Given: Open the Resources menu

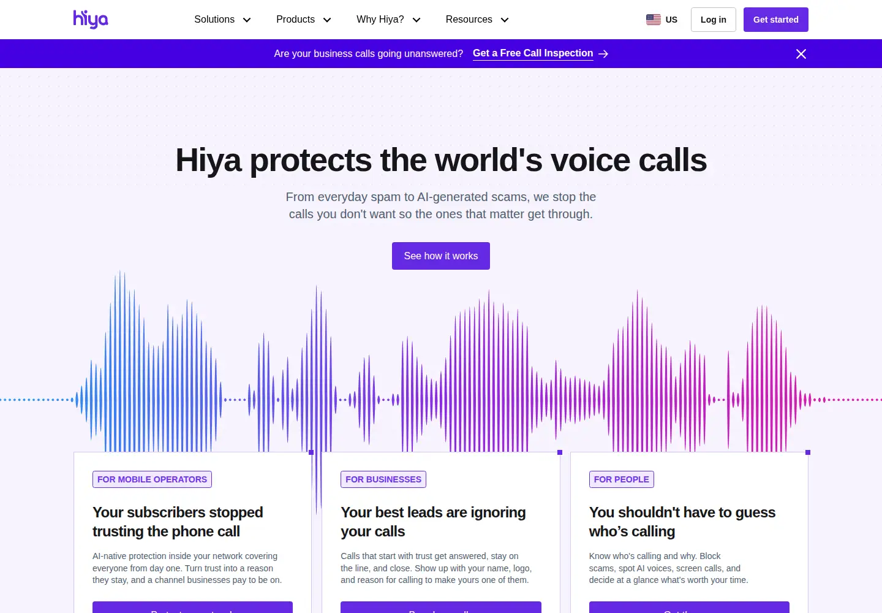Looking at the screenshot, I should click(x=477, y=20).
